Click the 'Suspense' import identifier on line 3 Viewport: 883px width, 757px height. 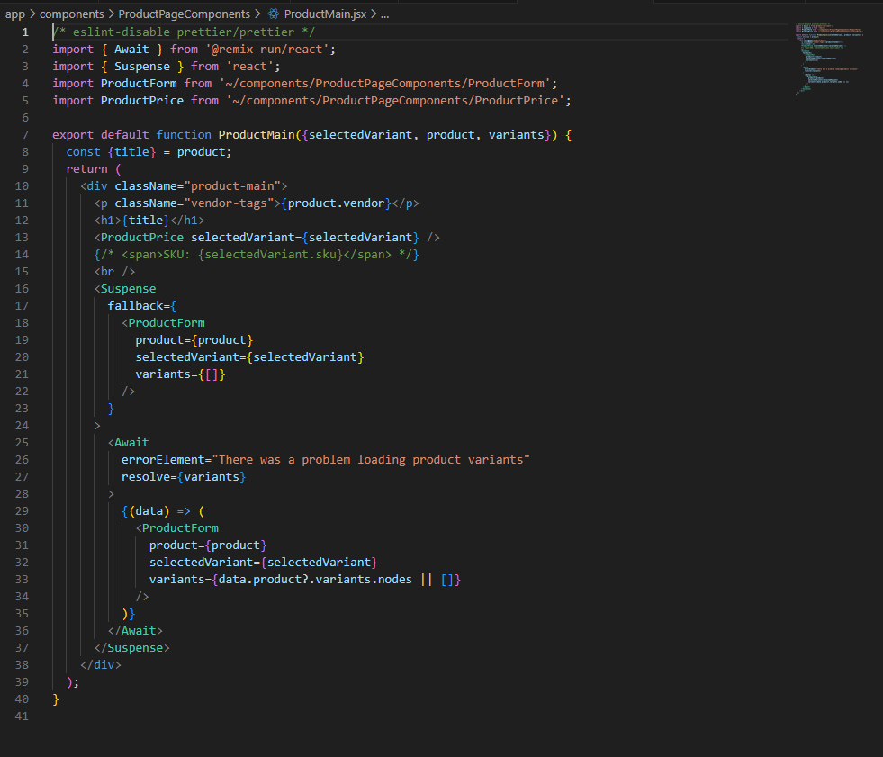[x=142, y=66]
